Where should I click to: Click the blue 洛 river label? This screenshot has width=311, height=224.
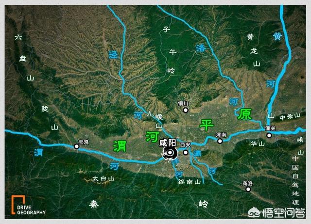click(201, 48)
